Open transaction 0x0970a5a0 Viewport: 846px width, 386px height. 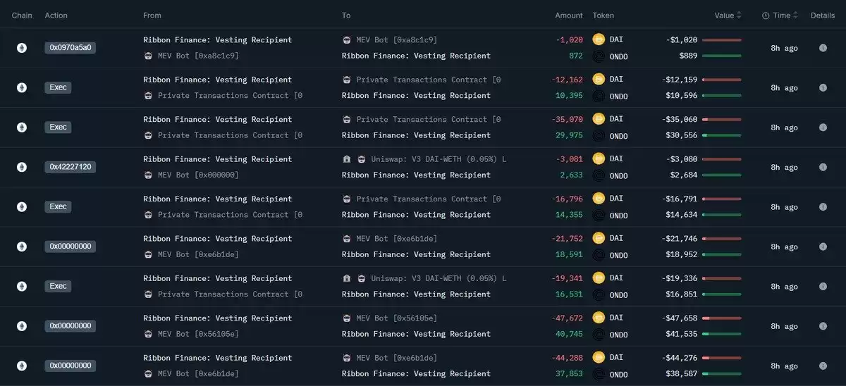70,48
